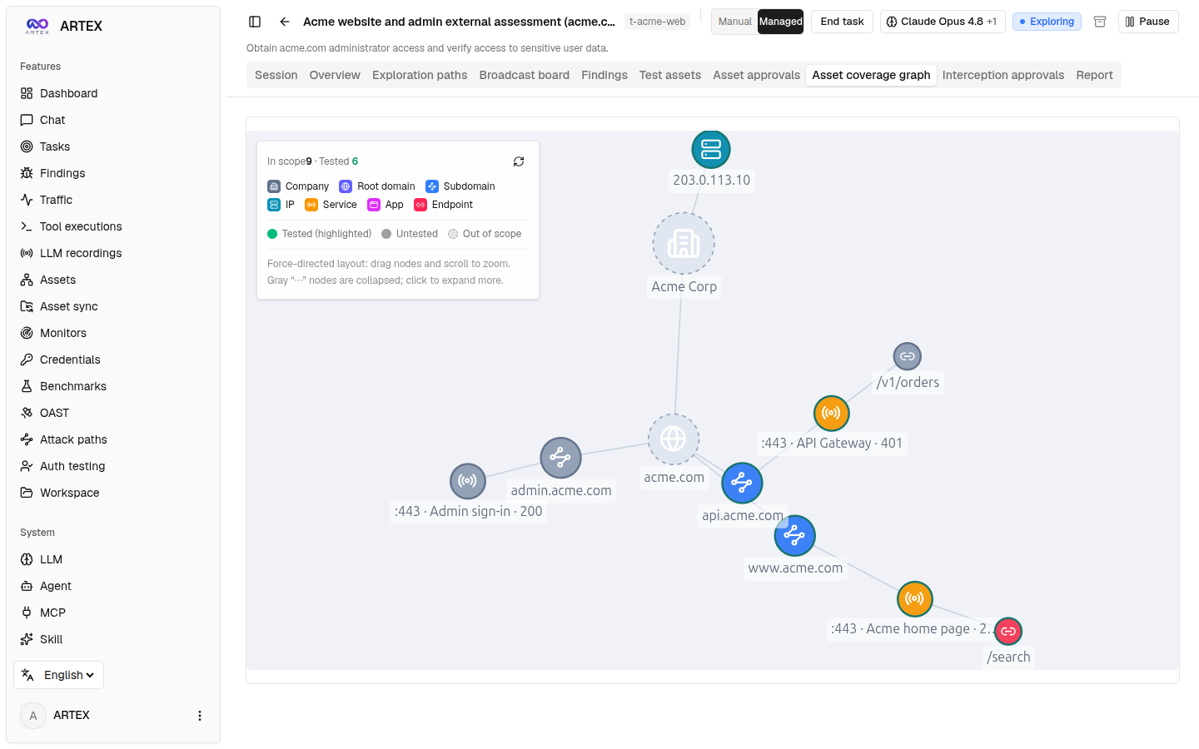Click the Acme Corp company node
This screenshot has height=749, width=1199.
(x=684, y=243)
